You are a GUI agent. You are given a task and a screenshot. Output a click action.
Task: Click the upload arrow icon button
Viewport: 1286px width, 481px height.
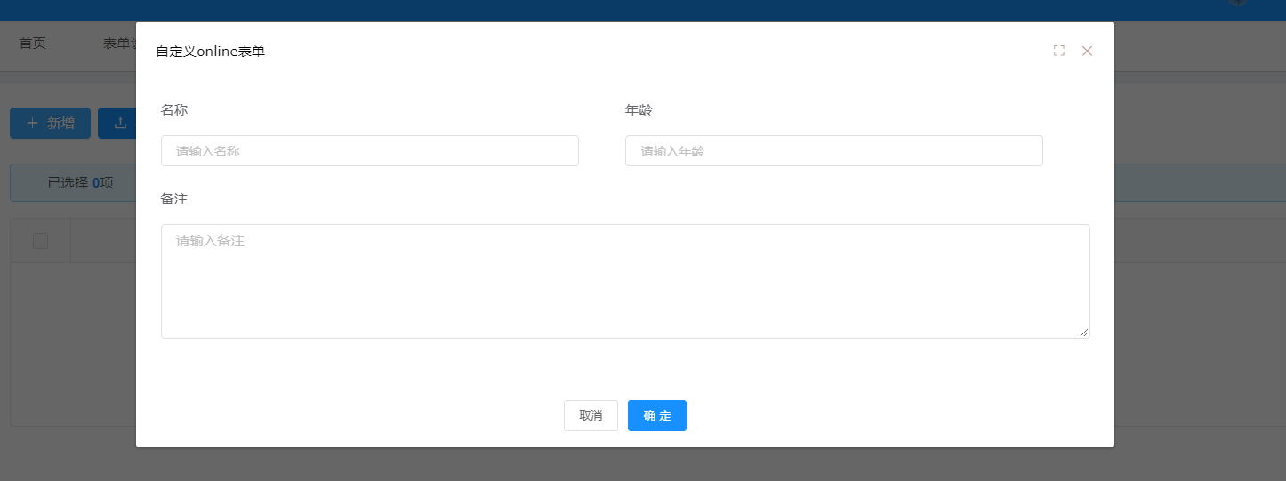120,124
